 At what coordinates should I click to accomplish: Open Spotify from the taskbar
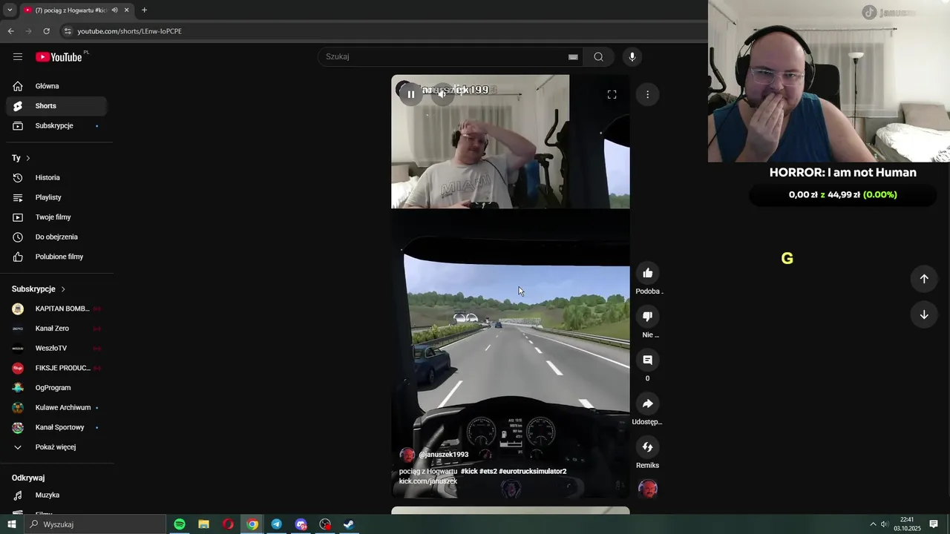point(180,524)
